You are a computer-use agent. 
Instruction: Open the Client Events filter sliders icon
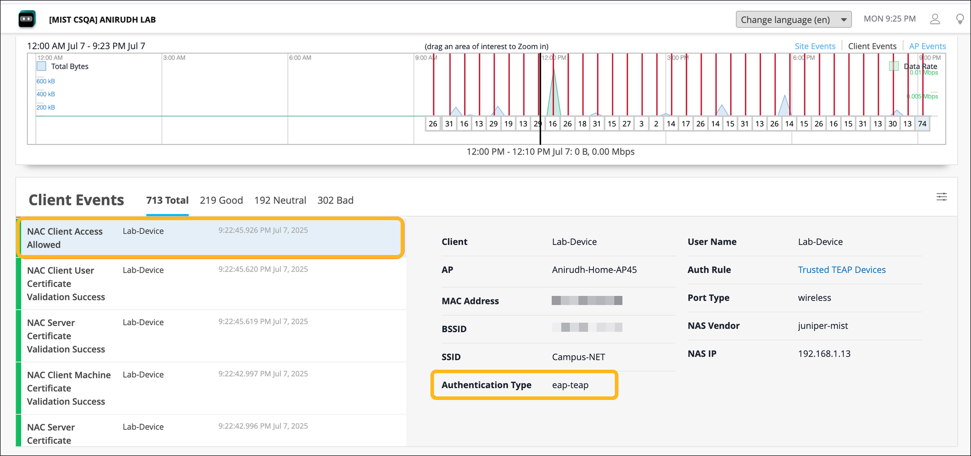coord(942,197)
